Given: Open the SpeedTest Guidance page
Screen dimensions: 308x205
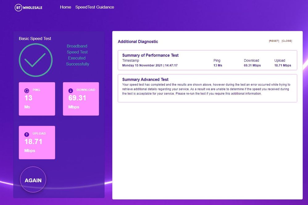Looking at the screenshot, I should click(x=94, y=7).
